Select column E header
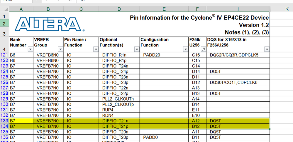 pos(164,9)
